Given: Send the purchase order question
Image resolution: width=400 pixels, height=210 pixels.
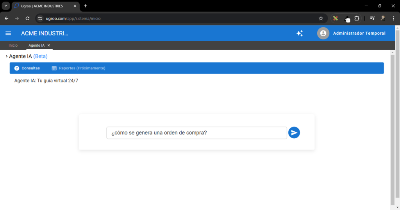Looking at the screenshot, I should 294,133.
